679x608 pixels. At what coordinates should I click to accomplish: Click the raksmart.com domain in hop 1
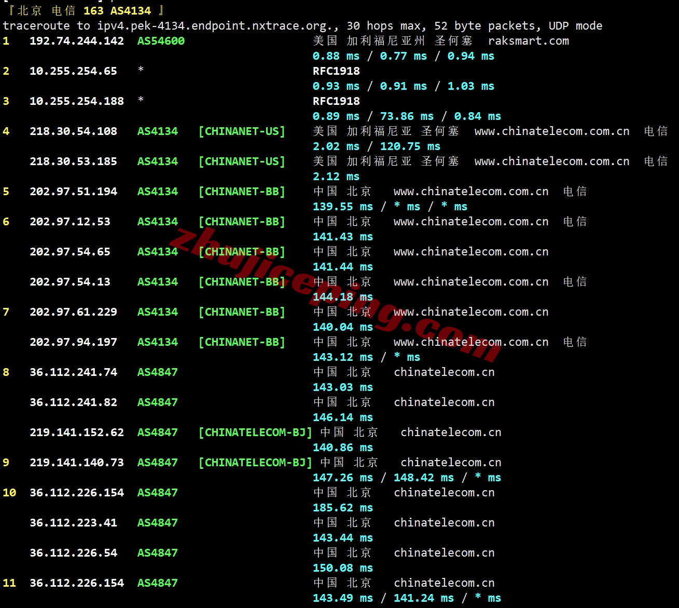tap(528, 41)
